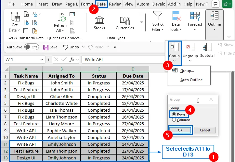Screen dimensions: 235x162
Task: Click the vertical scrollbar of the sheet
Action: [233, 117]
